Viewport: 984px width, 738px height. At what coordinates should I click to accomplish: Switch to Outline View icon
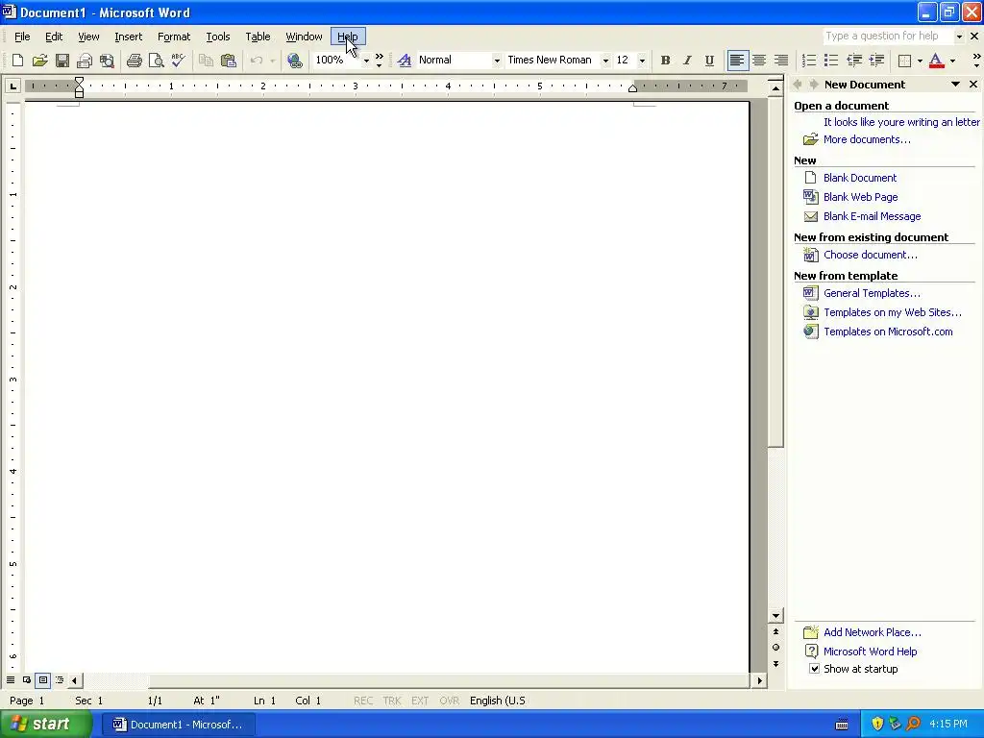[60, 680]
